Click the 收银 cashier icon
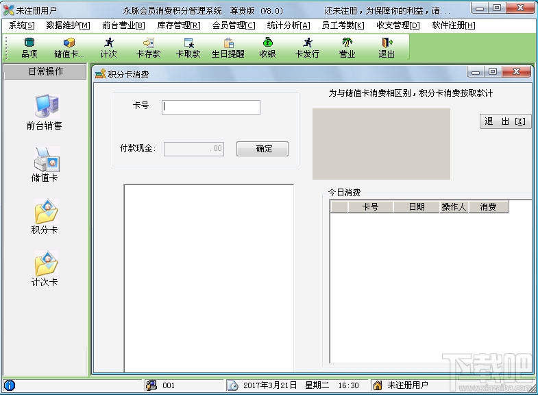The image size is (538, 395). click(x=267, y=48)
